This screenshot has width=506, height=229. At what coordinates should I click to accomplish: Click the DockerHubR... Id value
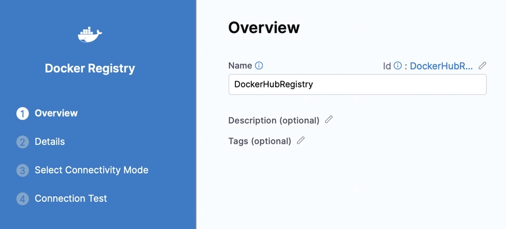pyautogui.click(x=441, y=66)
